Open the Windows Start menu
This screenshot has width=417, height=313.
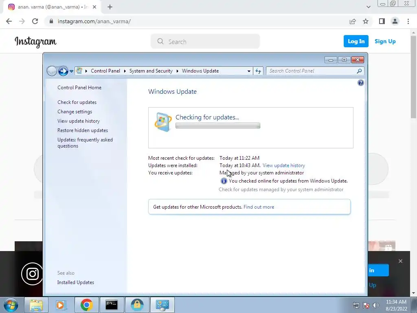(10, 305)
